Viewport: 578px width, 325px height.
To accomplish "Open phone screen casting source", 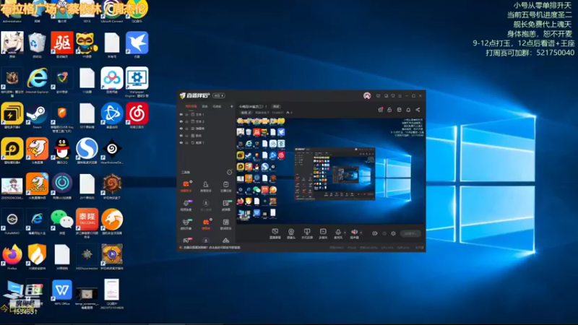I will coord(307,233).
